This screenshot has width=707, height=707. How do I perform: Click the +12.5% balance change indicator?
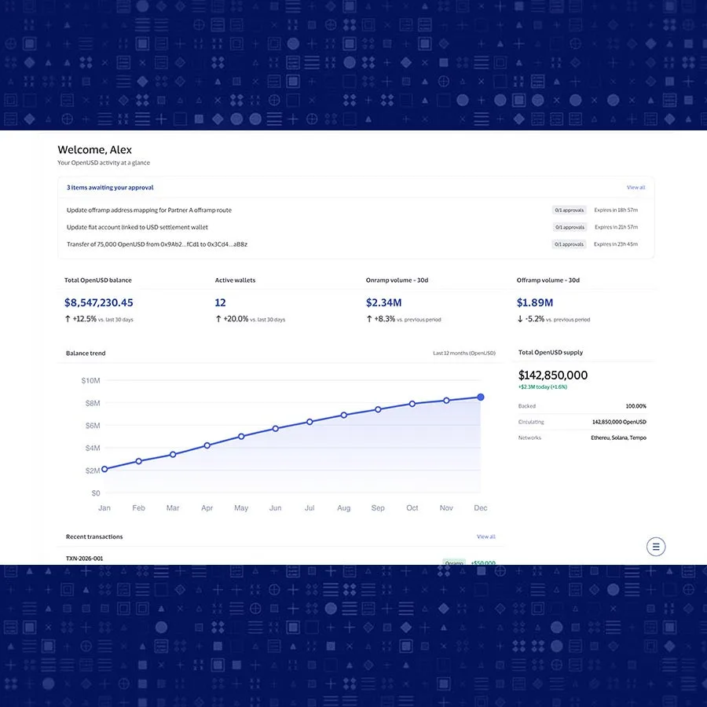(x=81, y=319)
